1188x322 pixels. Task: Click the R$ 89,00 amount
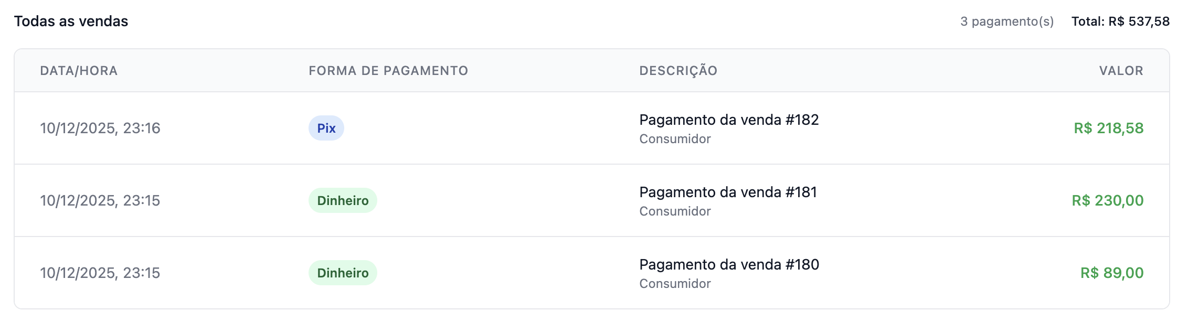coord(1111,273)
